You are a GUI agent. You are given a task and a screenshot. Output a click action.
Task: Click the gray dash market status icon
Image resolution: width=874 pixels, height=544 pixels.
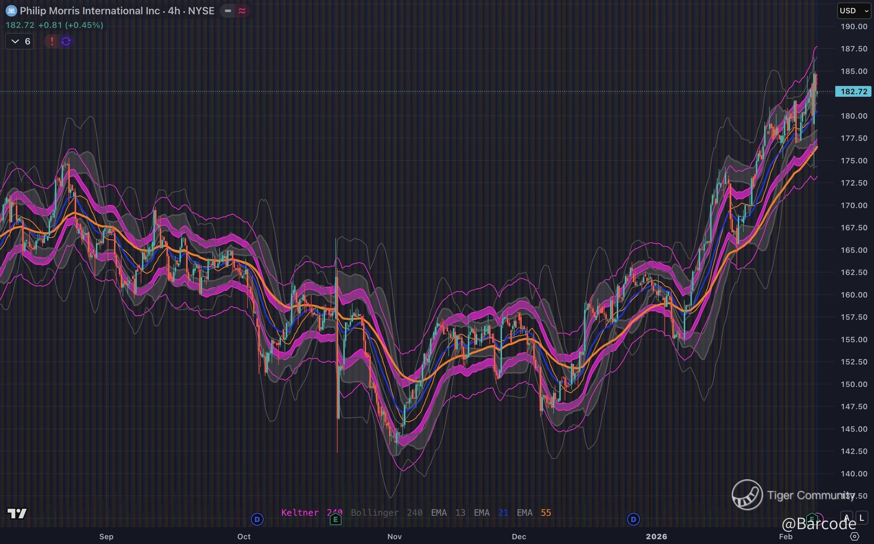(x=228, y=11)
